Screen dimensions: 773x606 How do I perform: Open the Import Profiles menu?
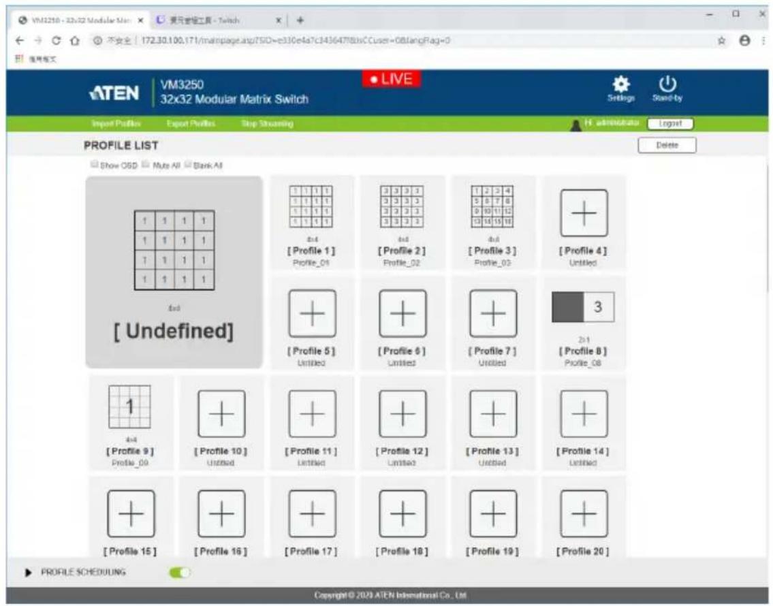click(116, 124)
